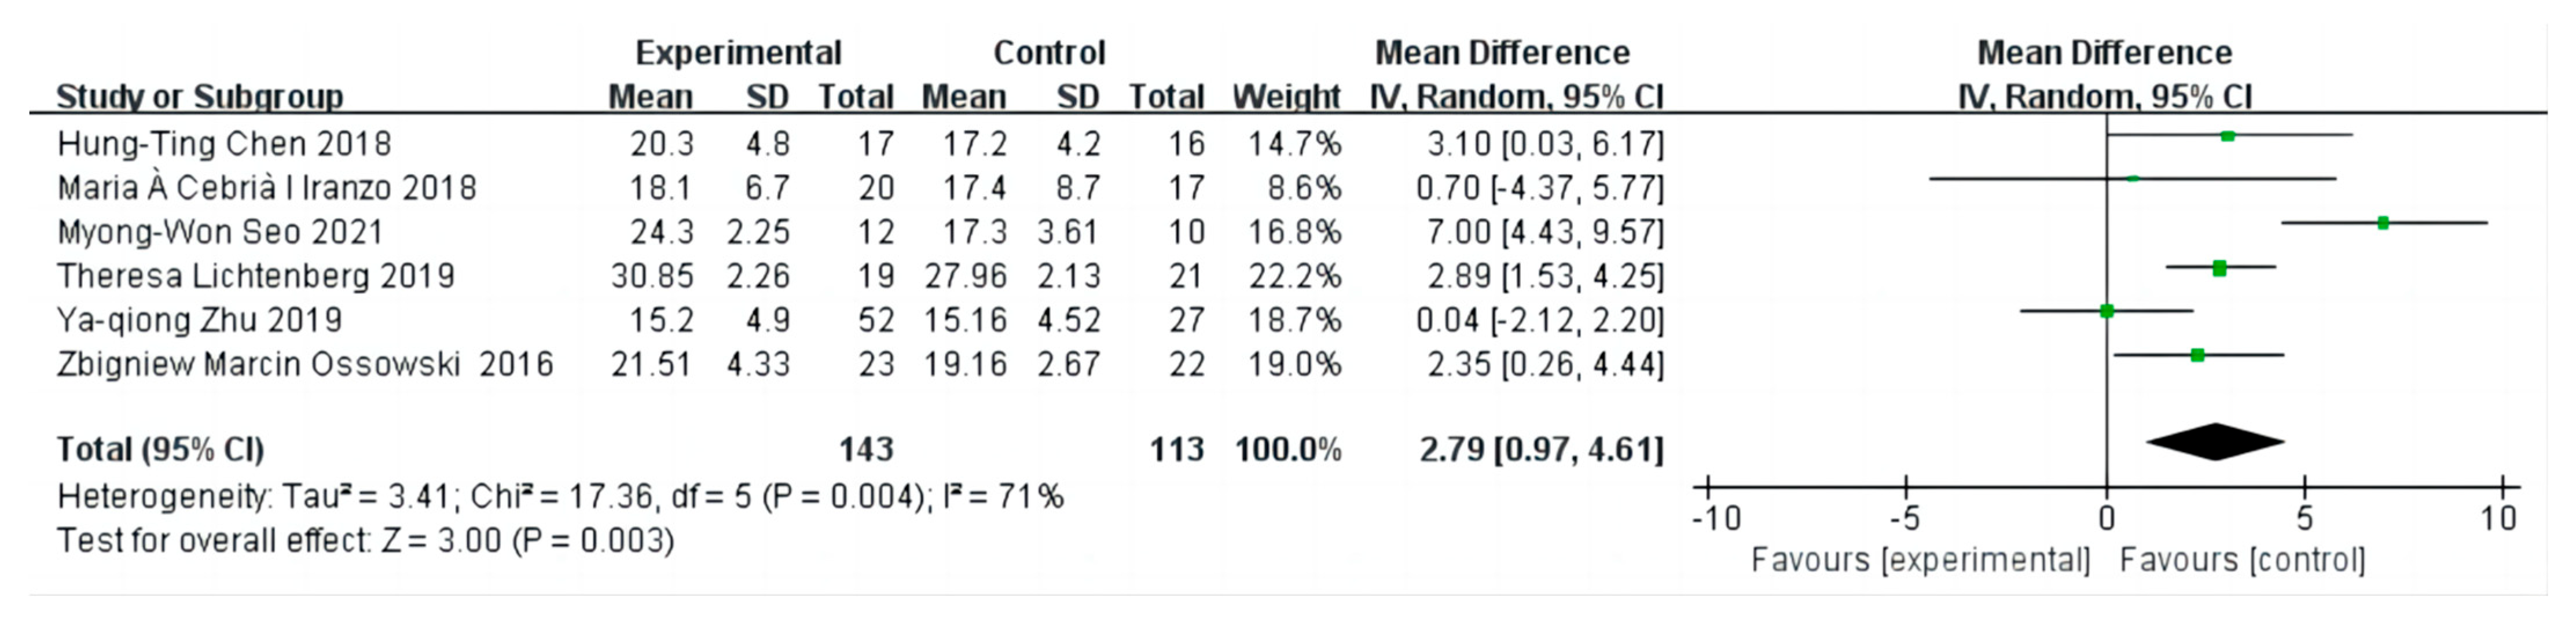Click the Weight column header
Screen dimensions: 2576x622
click(x=1286, y=97)
